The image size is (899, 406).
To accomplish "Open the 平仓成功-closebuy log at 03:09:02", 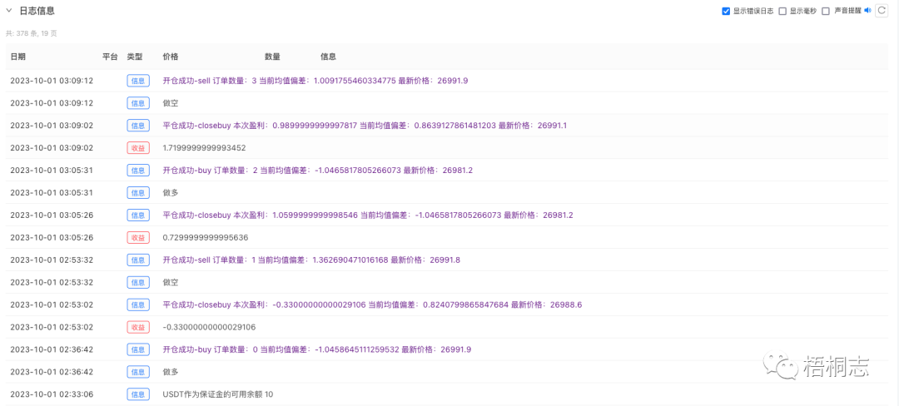I will pos(365,126).
